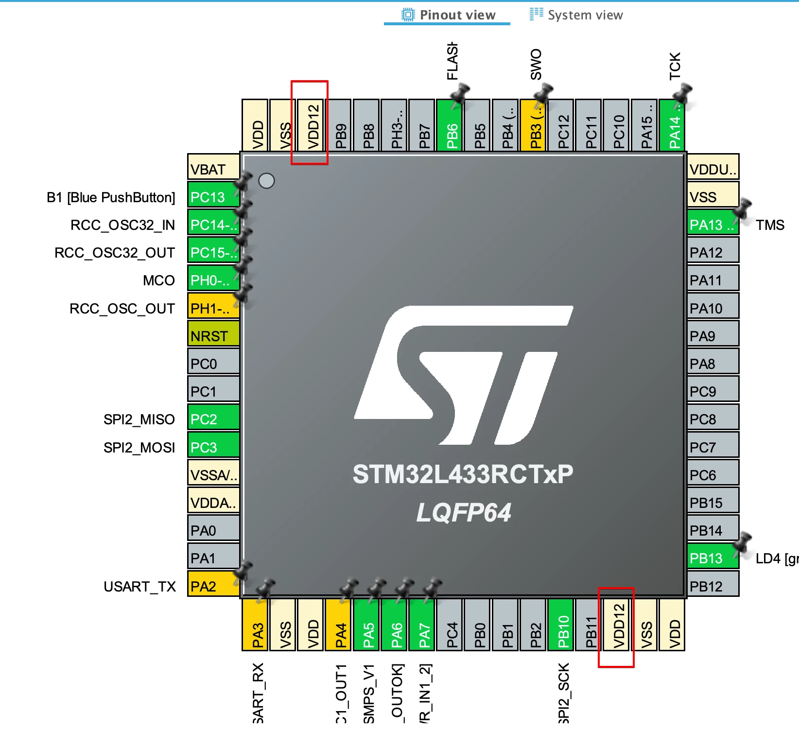799x731 pixels.
Task: Select the yellow PA4 pin
Action: pyautogui.click(x=338, y=625)
